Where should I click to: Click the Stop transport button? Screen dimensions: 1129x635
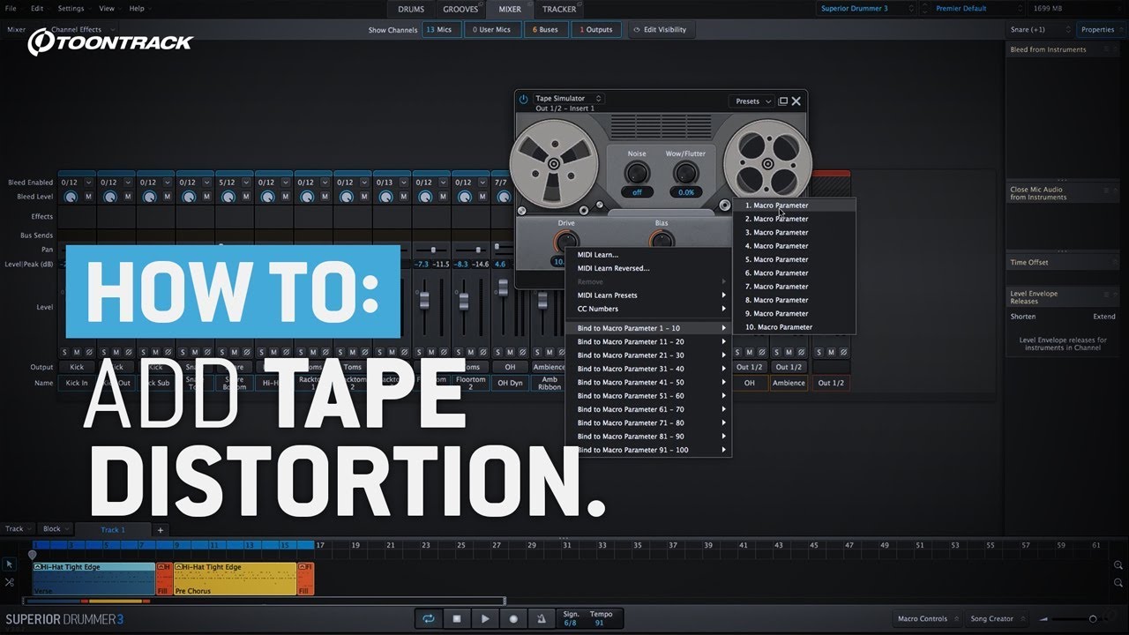coord(457,619)
